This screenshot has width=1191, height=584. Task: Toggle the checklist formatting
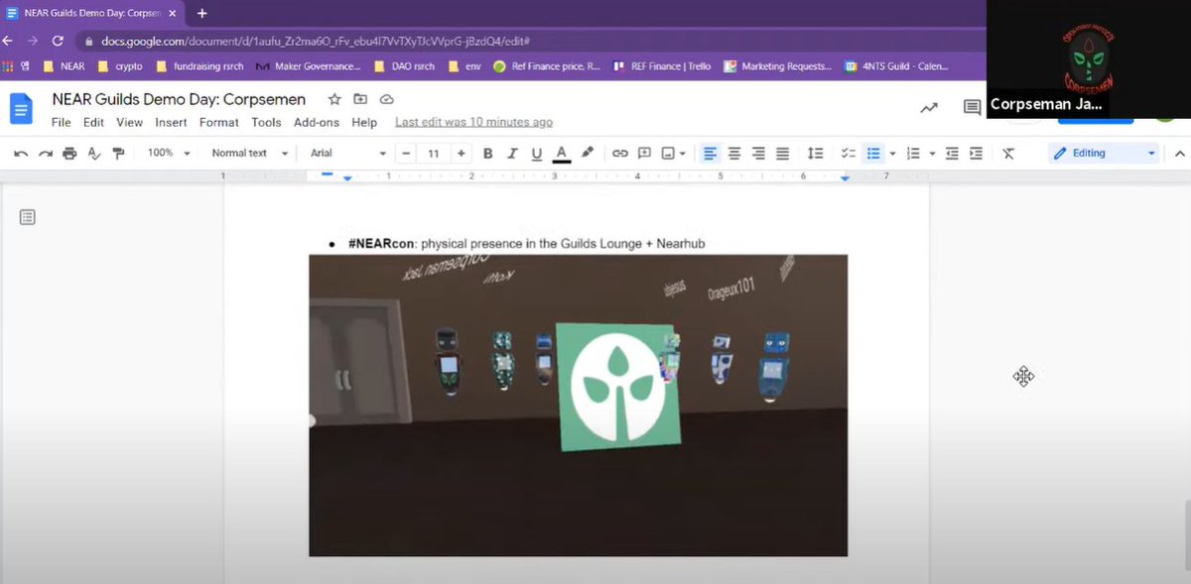849,154
